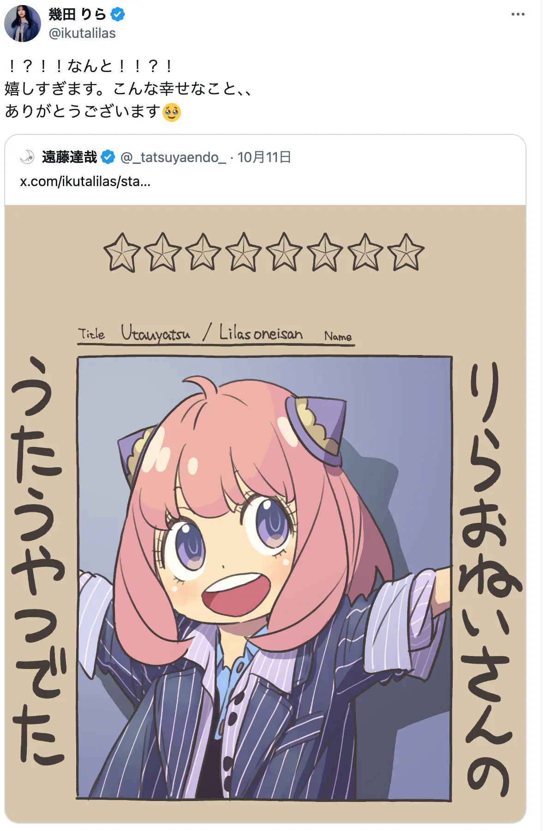Click the vertical うたうやつでた text
The image size is (545, 831).
(38, 561)
